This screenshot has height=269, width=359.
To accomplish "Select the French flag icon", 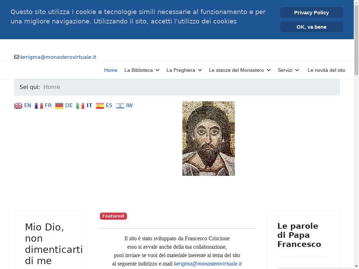I will pos(39,106).
